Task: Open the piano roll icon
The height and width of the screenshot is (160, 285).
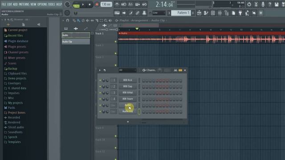Action: pos(206,13)
